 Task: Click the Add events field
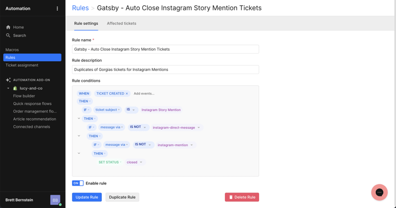coord(144,93)
